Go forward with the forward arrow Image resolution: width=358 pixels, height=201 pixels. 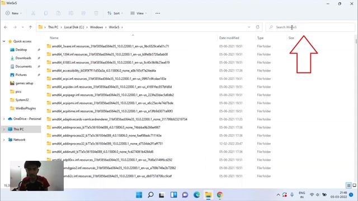point(15,27)
